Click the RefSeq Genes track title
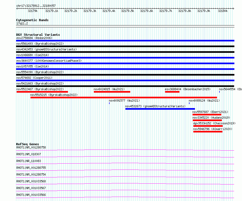This screenshot has height=201, width=242. [x=27, y=144]
